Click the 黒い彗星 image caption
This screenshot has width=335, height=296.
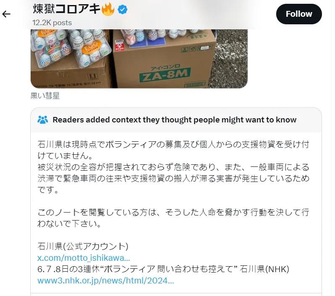[45, 96]
